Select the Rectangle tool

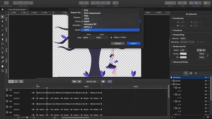point(2,44)
